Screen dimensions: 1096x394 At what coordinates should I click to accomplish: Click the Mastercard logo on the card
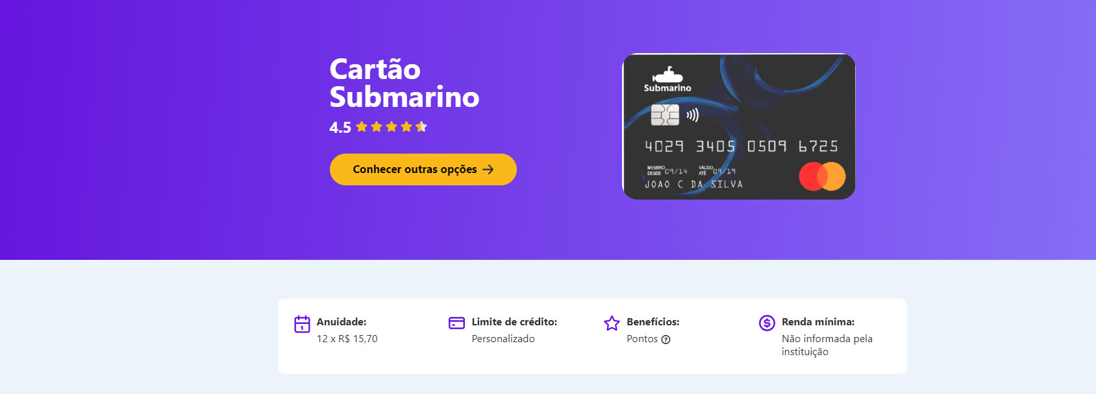tap(822, 176)
